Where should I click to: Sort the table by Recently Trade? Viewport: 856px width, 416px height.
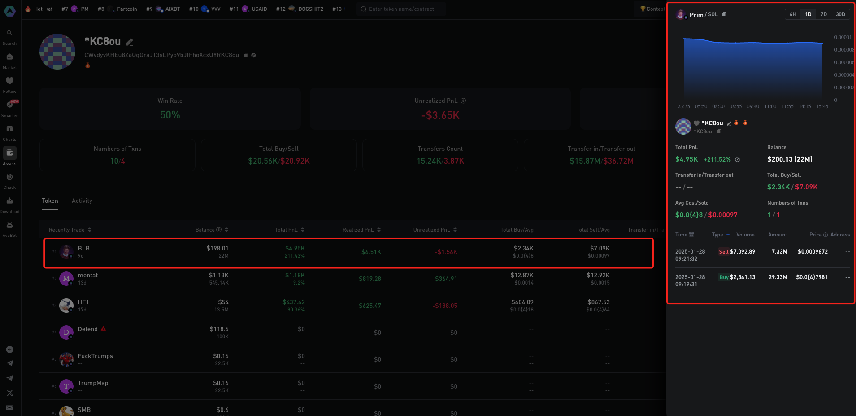70,230
